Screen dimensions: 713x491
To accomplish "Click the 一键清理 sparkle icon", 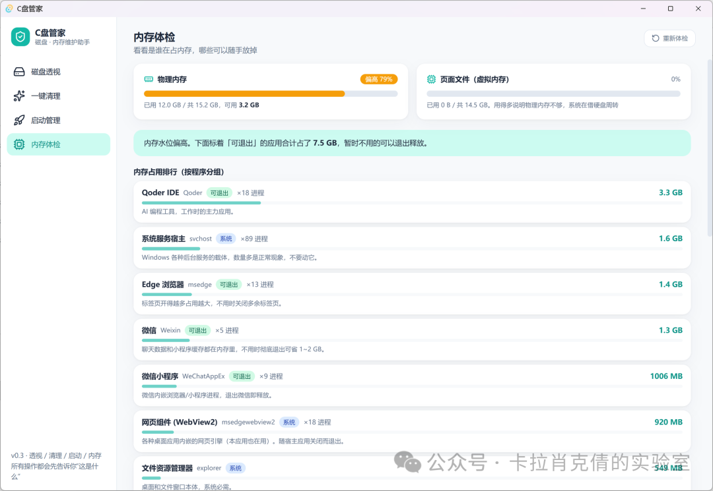I will tap(19, 96).
